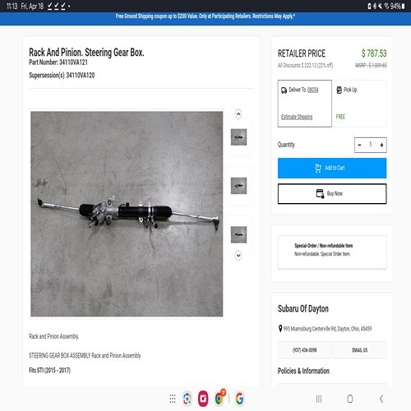Select the Deliver To shipping option

tap(305, 104)
